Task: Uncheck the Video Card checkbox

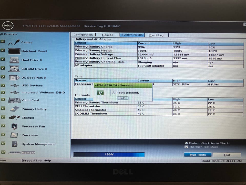Action: (3, 99)
